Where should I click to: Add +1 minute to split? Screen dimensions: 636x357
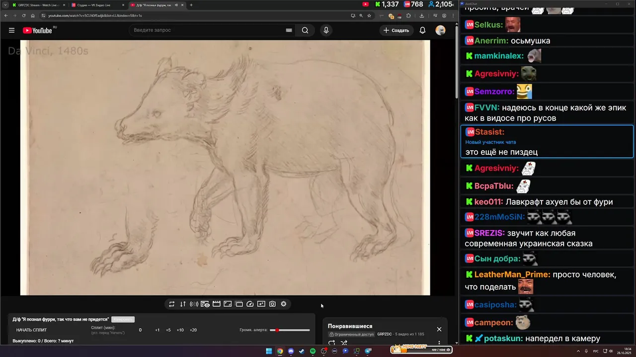157,330
